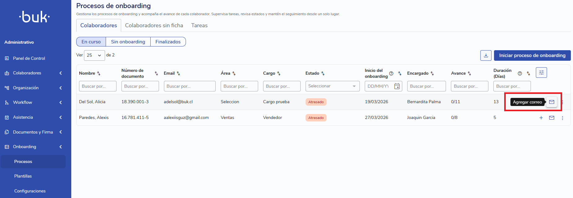Click the calendar icon in the date filter

point(397,86)
